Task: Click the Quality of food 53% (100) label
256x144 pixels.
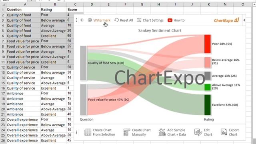Action: (106, 63)
